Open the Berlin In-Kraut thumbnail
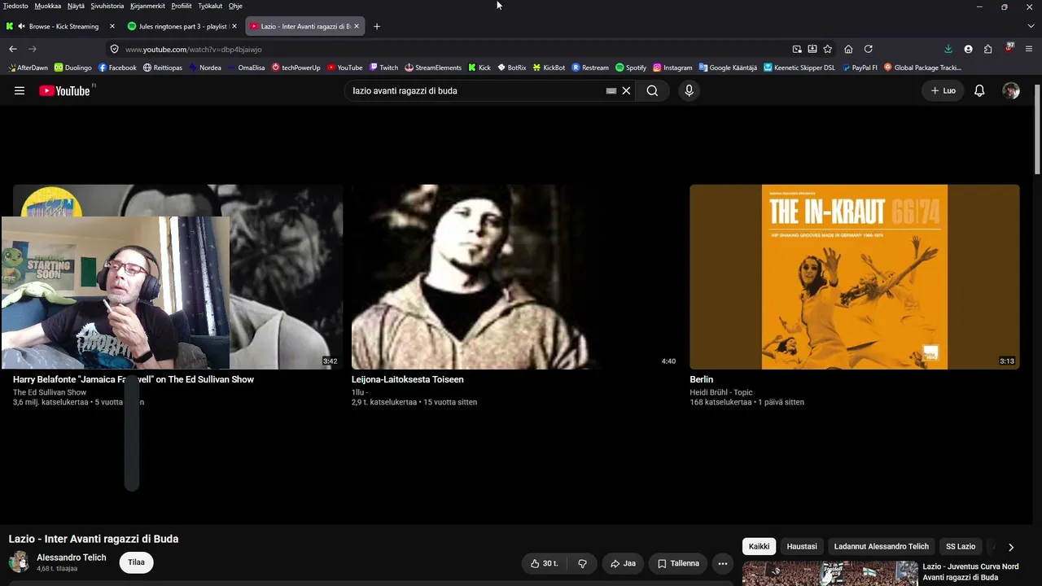1042x586 pixels. point(854,277)
